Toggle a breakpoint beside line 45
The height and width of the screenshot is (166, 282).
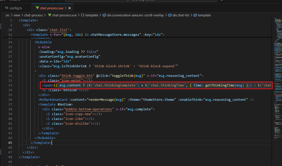6,143
